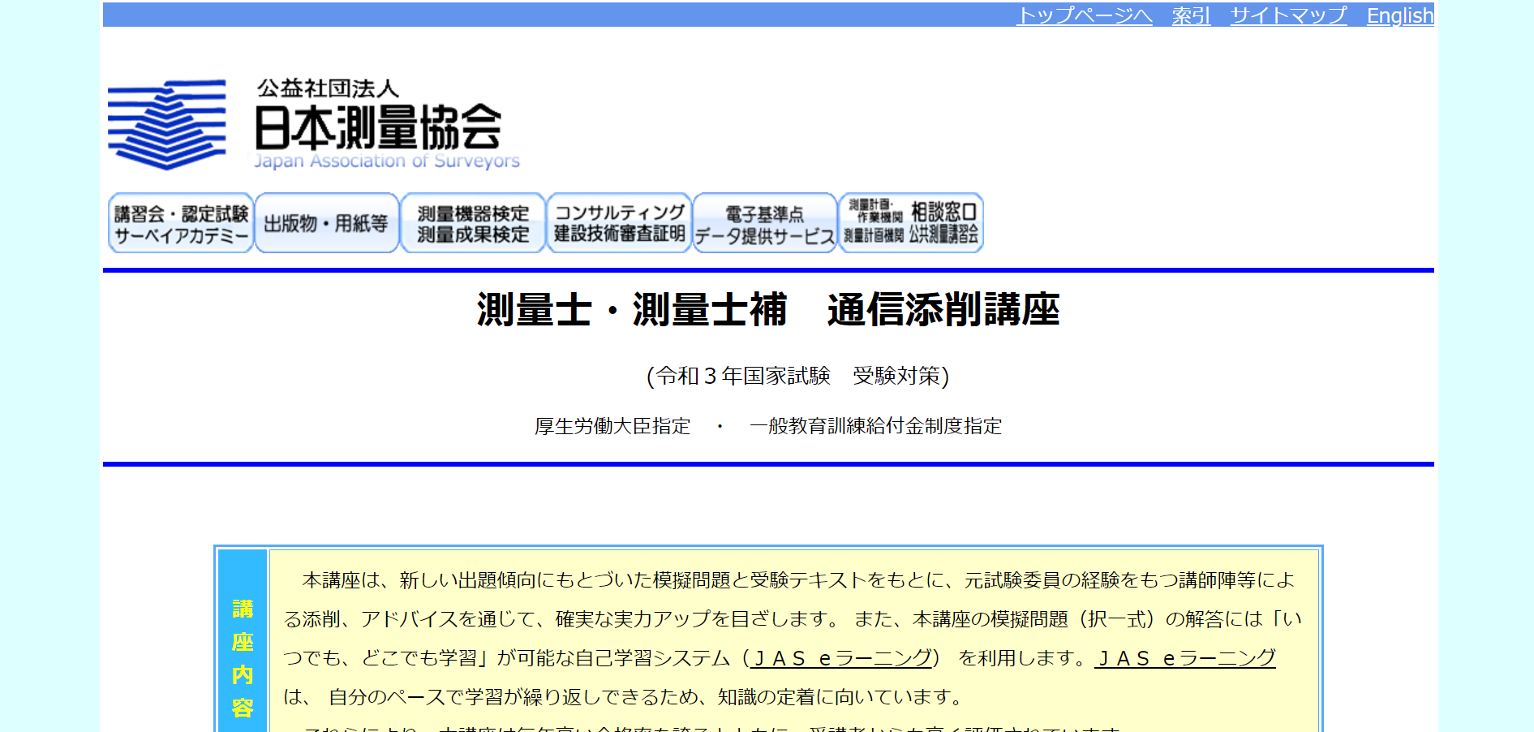Click the (令和3年国家試験 受験対策) subtitle
Image resolution: width=1534 pixels, height=732 pixels.
point(797,376)
